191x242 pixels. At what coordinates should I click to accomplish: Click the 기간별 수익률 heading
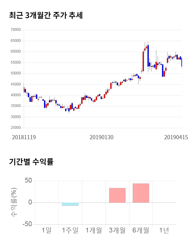31,162
